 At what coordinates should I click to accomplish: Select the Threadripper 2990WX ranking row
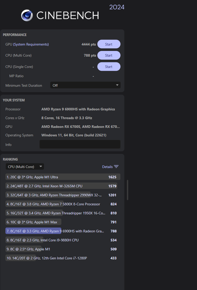pos(63,195)
